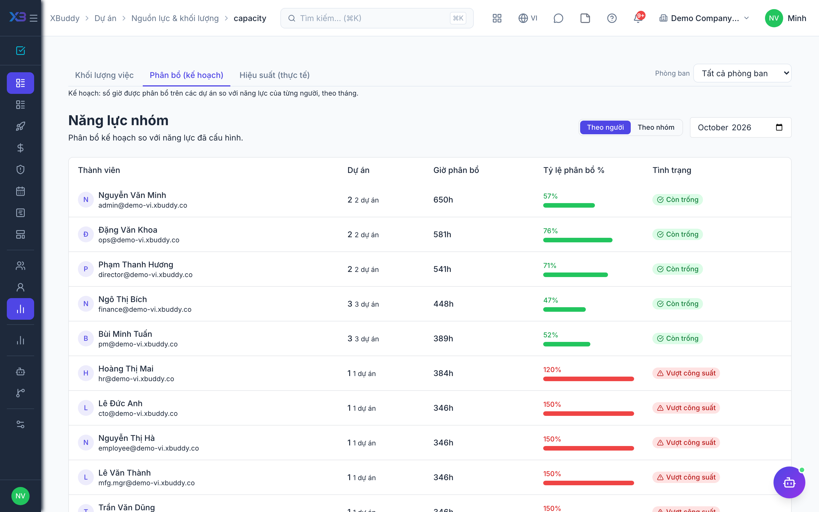Click email director@demo-vi.xbuddy.co

(x=145, y=275)
